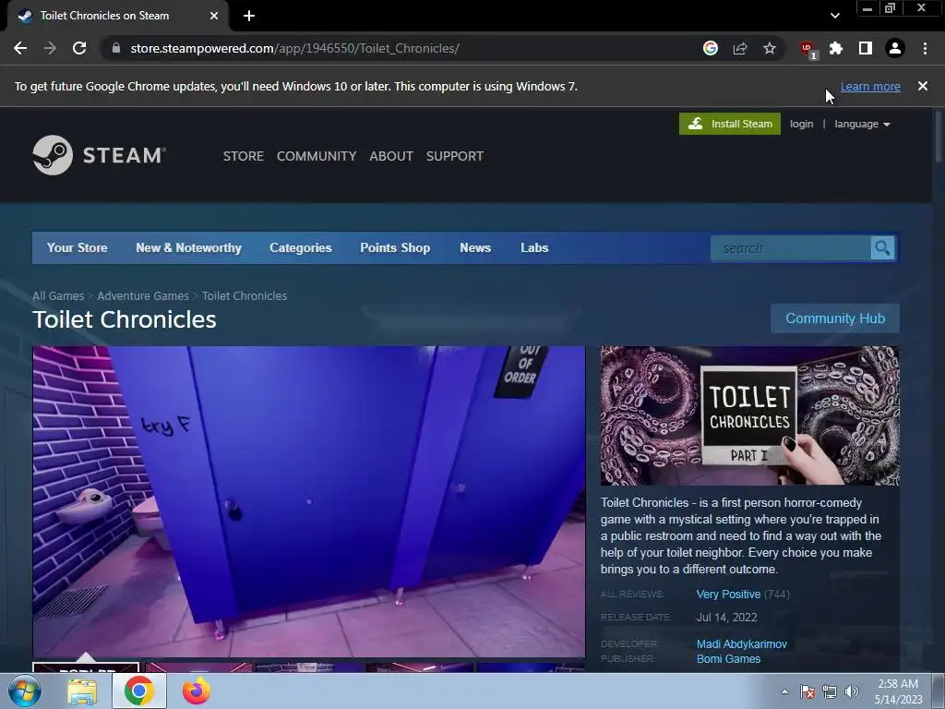Focus the Steam store search field

coord(791,248)
